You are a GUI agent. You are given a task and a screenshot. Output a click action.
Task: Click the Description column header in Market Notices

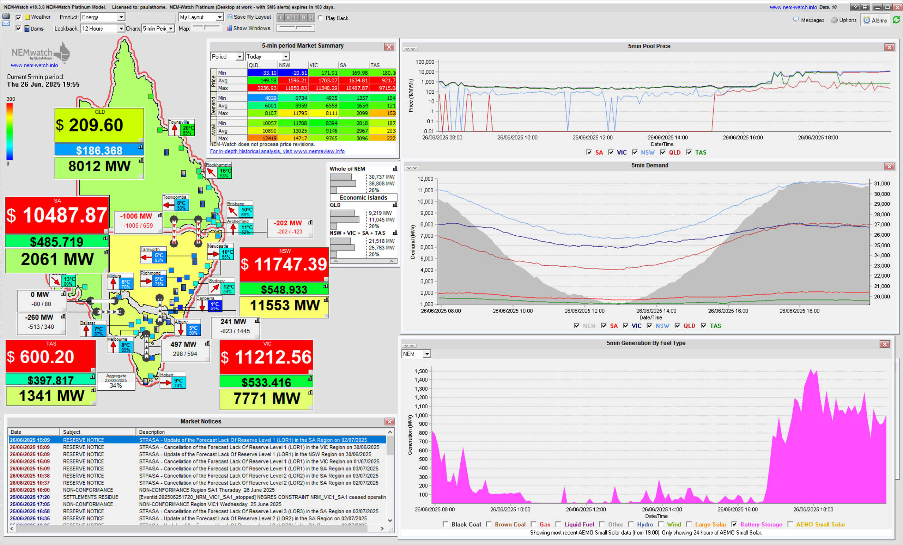(261, 432)
